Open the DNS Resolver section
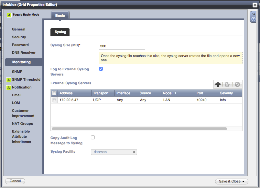This screenshot has width=260, height=188. 24,53
